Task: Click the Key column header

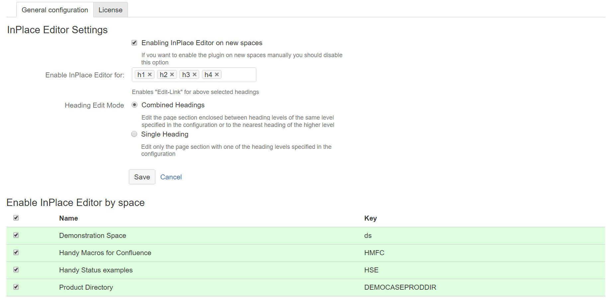Action: pos(371,218)
